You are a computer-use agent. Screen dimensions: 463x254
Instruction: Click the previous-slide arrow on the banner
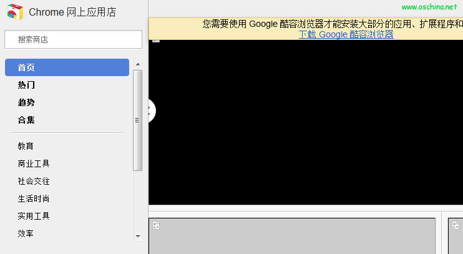coord(152,111)
